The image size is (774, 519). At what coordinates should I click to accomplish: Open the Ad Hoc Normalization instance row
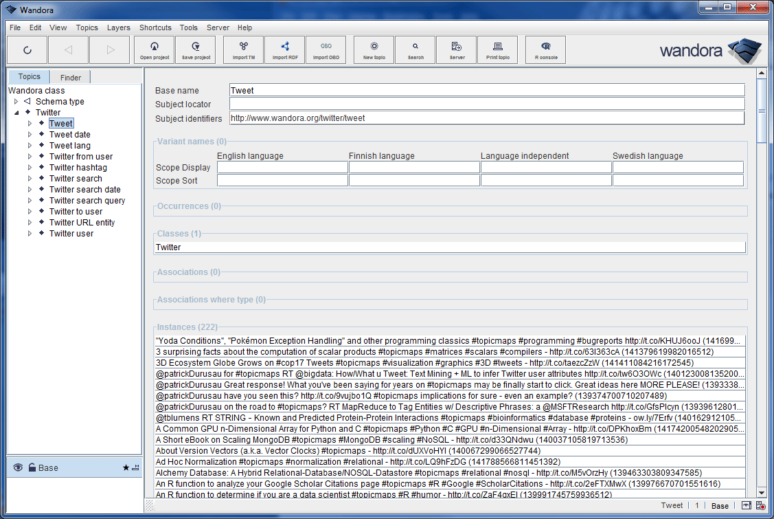[x=450, y=462]
